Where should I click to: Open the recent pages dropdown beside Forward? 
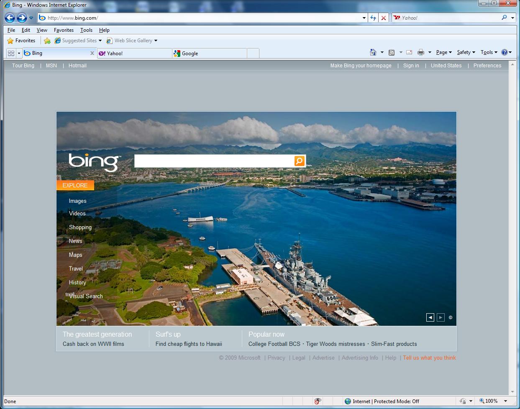[31, 18]
